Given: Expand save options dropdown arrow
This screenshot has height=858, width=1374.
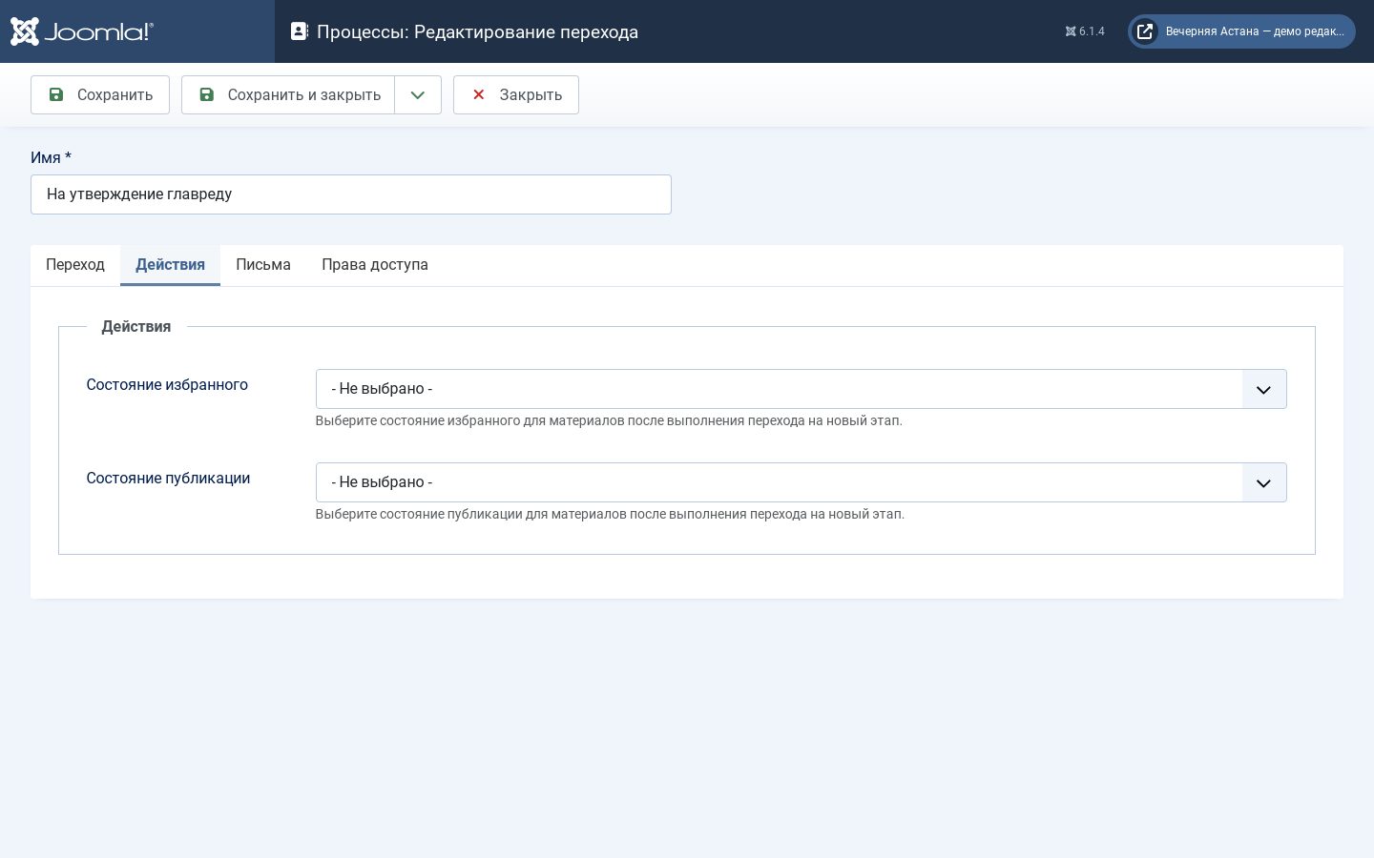Looking at the screenshot, I should point(418,94).
